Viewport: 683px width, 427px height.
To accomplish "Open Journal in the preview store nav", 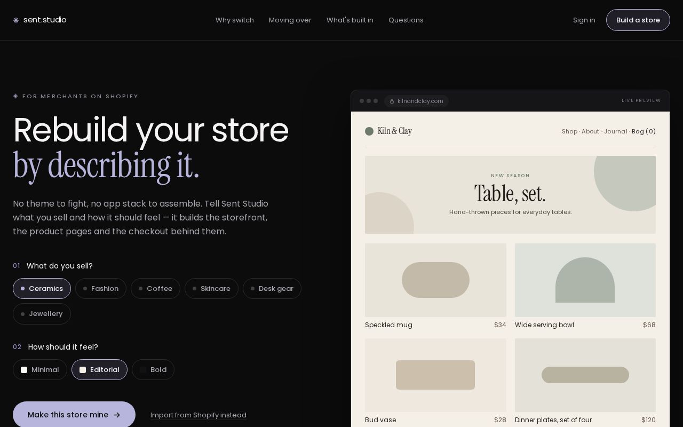I will 616,131.
